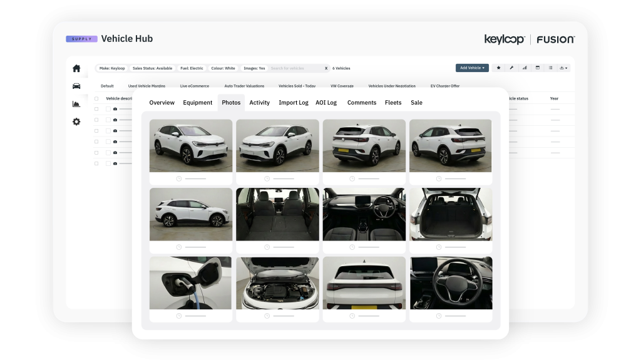Click the table layout toolbar icon
Image resolution: width=641 pixels, height=362 pixels.
pyautogui.click(x=538, y=68)
